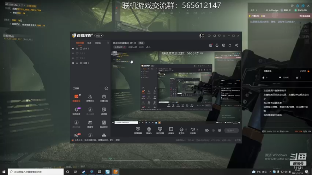Image resolution: width=312 pixels, height=175 pixels.
Task: Open the skin filter icon in title bar
Action: pos(219,36)
